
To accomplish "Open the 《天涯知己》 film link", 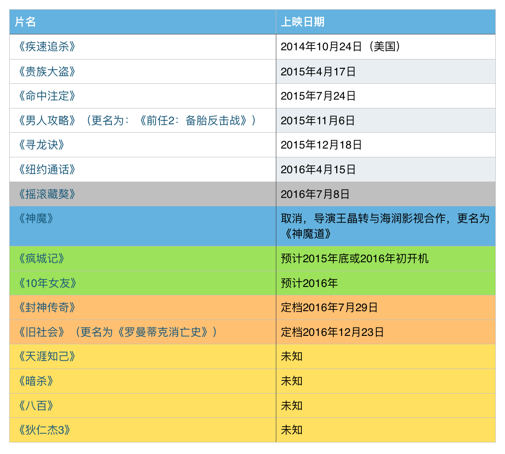I will (x=47, y=357).
